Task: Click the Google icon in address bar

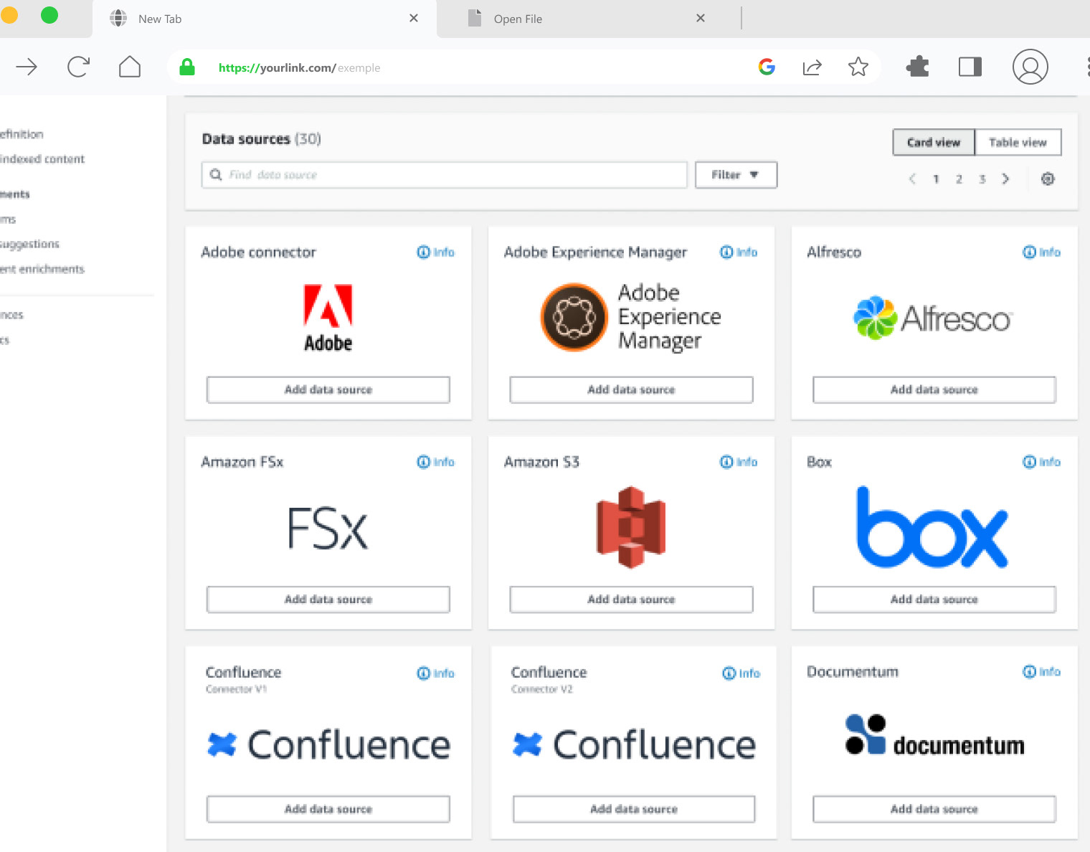Action: pyautogui.click(x=767, y=67)
